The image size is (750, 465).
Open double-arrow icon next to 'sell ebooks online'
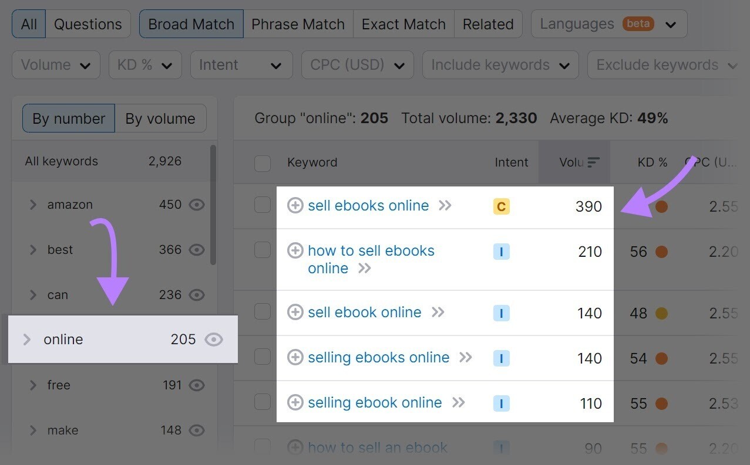(x=445, y=206)
